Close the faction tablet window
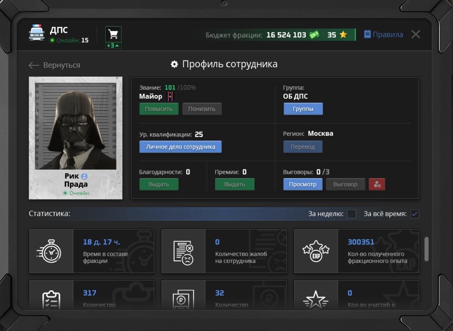 416,34
